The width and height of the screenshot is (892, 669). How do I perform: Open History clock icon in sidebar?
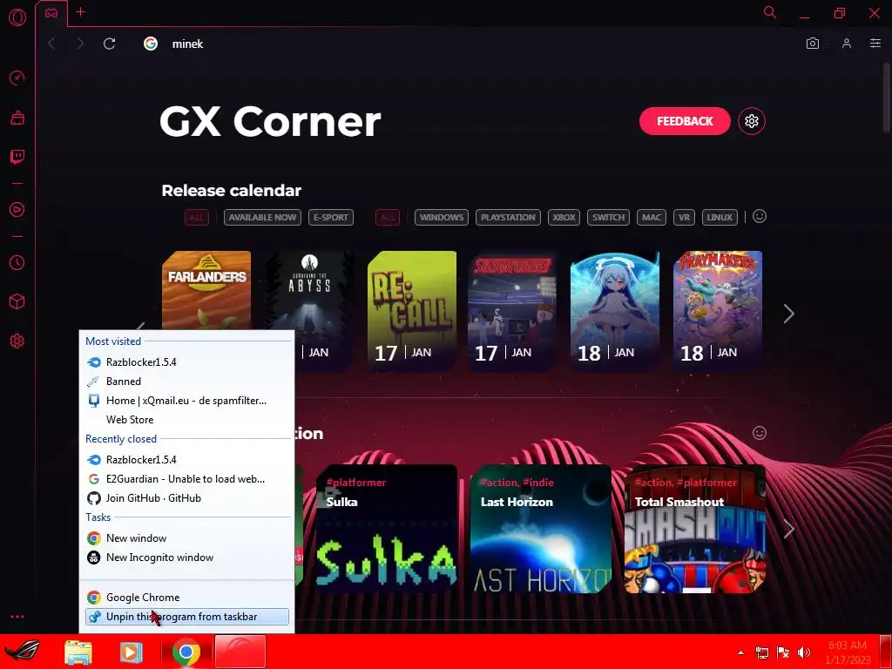click(17, 262)
